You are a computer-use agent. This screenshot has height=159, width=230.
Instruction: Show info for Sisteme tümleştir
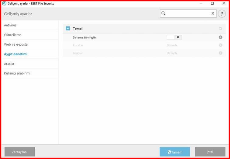[221, 37]
